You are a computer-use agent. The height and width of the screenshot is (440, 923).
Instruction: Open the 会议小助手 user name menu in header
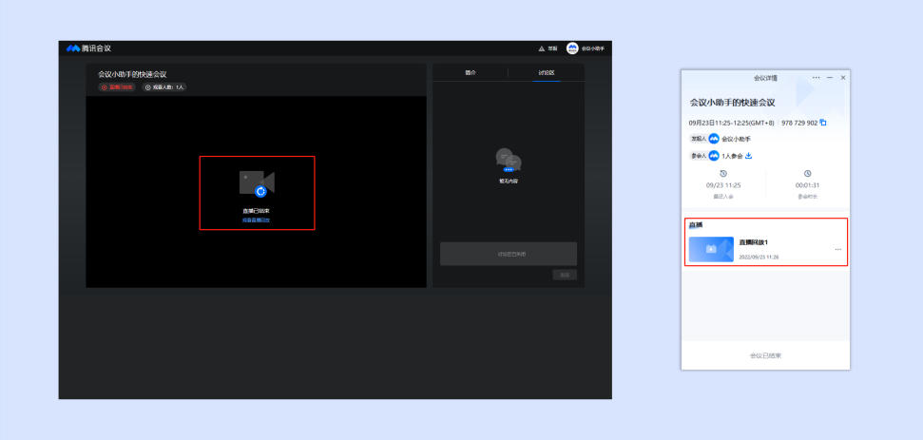coord(593,48)
